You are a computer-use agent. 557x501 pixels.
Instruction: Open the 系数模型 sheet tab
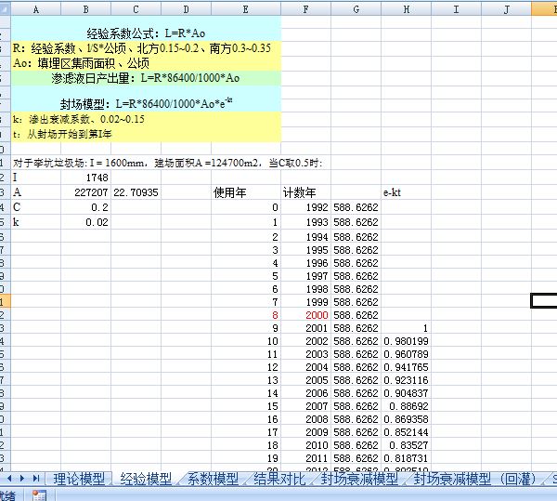pos(214,479)
